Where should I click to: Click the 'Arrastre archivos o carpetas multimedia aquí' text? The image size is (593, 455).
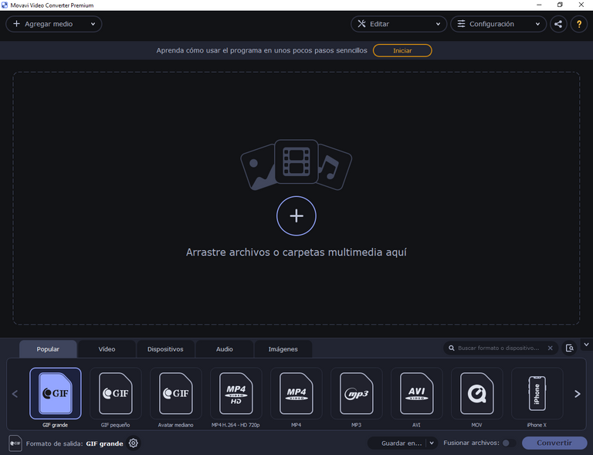point(296,253)
